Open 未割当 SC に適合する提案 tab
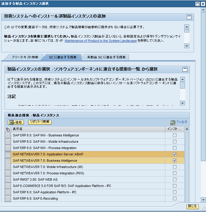Viewport: 206px width, 212px height. (106, 57)
